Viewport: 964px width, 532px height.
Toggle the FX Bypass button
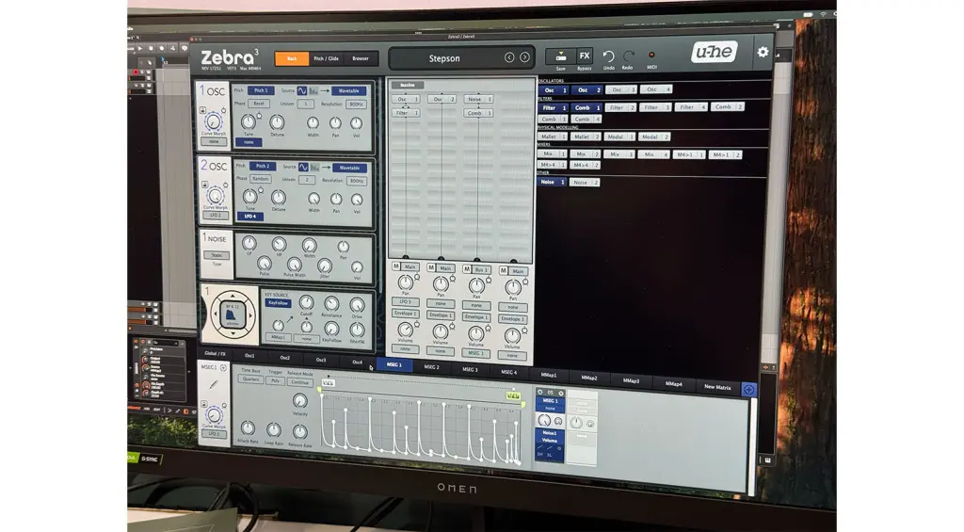click(585, 56)
